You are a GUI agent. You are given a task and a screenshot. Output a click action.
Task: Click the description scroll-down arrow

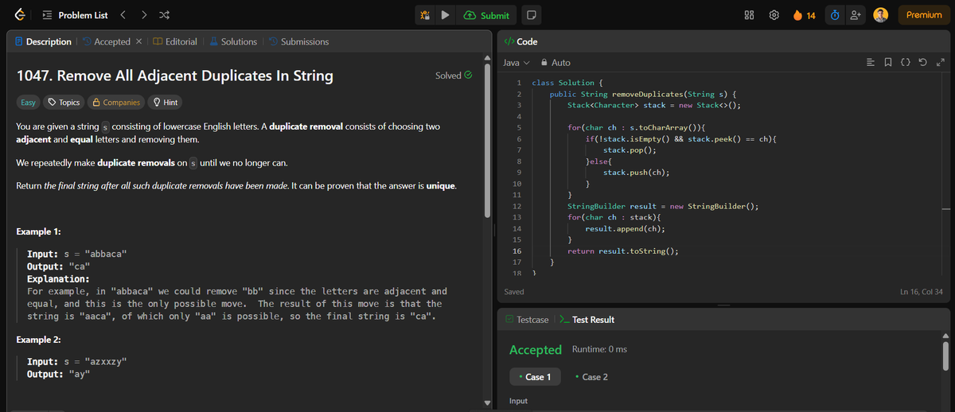point(488,402)
